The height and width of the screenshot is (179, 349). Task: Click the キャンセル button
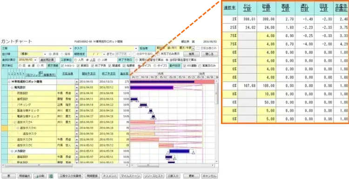click(x=209, y=176)
